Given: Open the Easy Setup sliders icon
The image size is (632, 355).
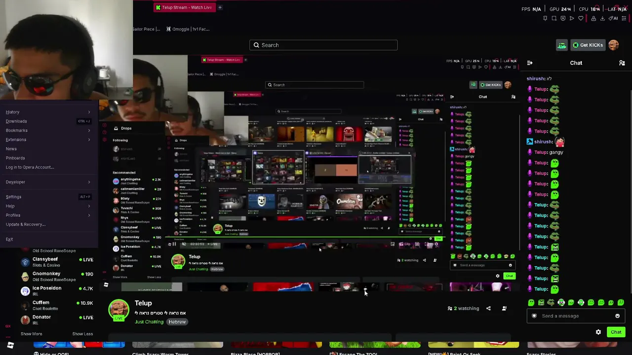Looking at the screenshot, I should (624, 18).
